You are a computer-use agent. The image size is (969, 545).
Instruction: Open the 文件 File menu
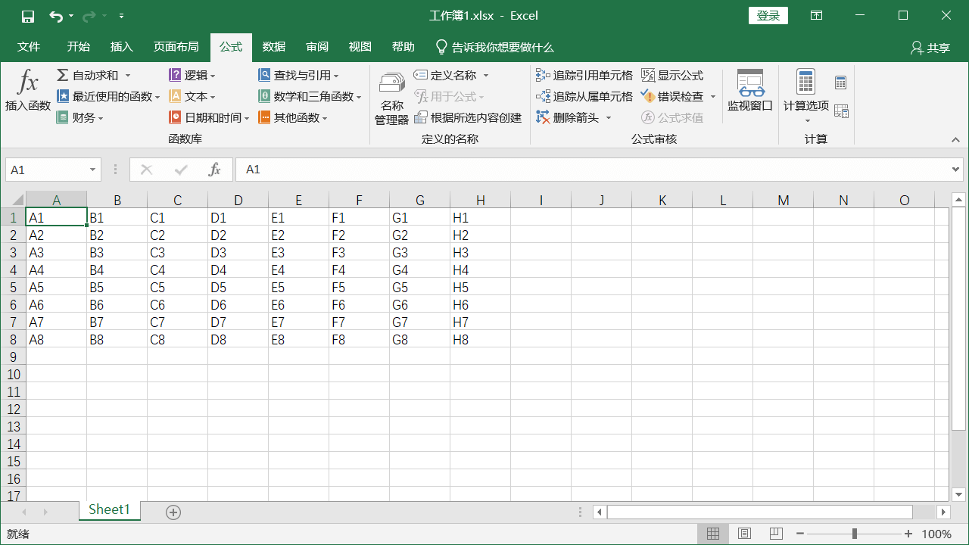[29, 47]
